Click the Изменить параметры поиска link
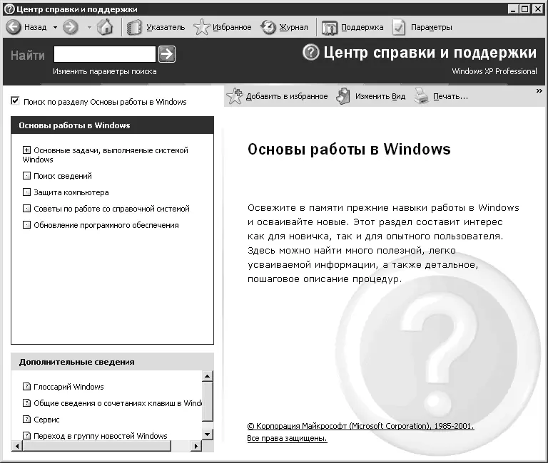 pyautogui.click(x=104, y=71)
